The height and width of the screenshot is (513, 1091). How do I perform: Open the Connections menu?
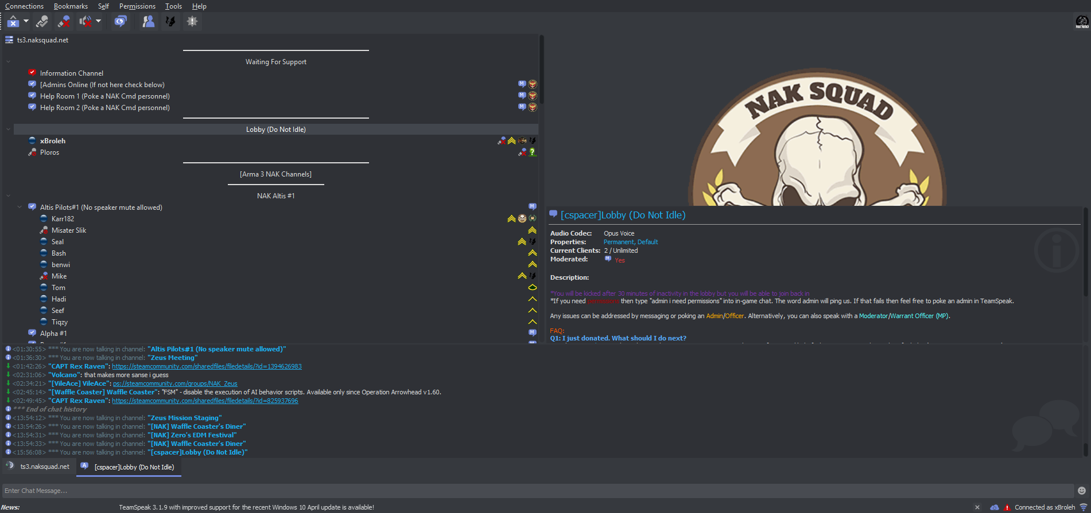(24, 6)
